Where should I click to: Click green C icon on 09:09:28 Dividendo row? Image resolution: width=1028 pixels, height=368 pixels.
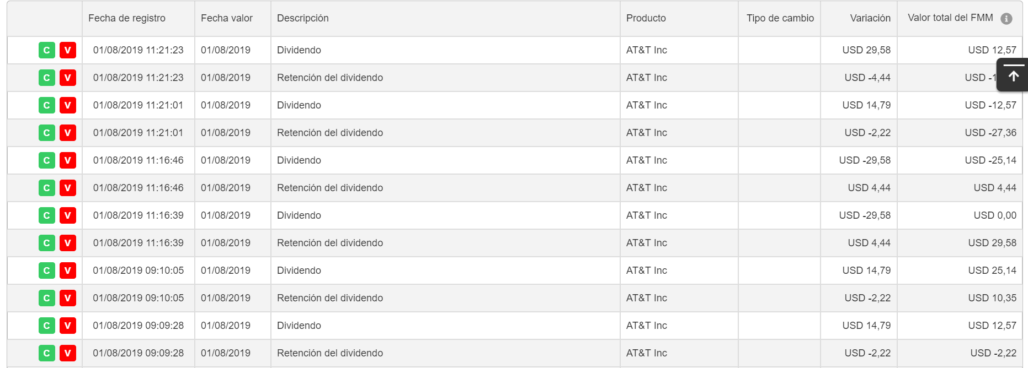click(47, 326)
